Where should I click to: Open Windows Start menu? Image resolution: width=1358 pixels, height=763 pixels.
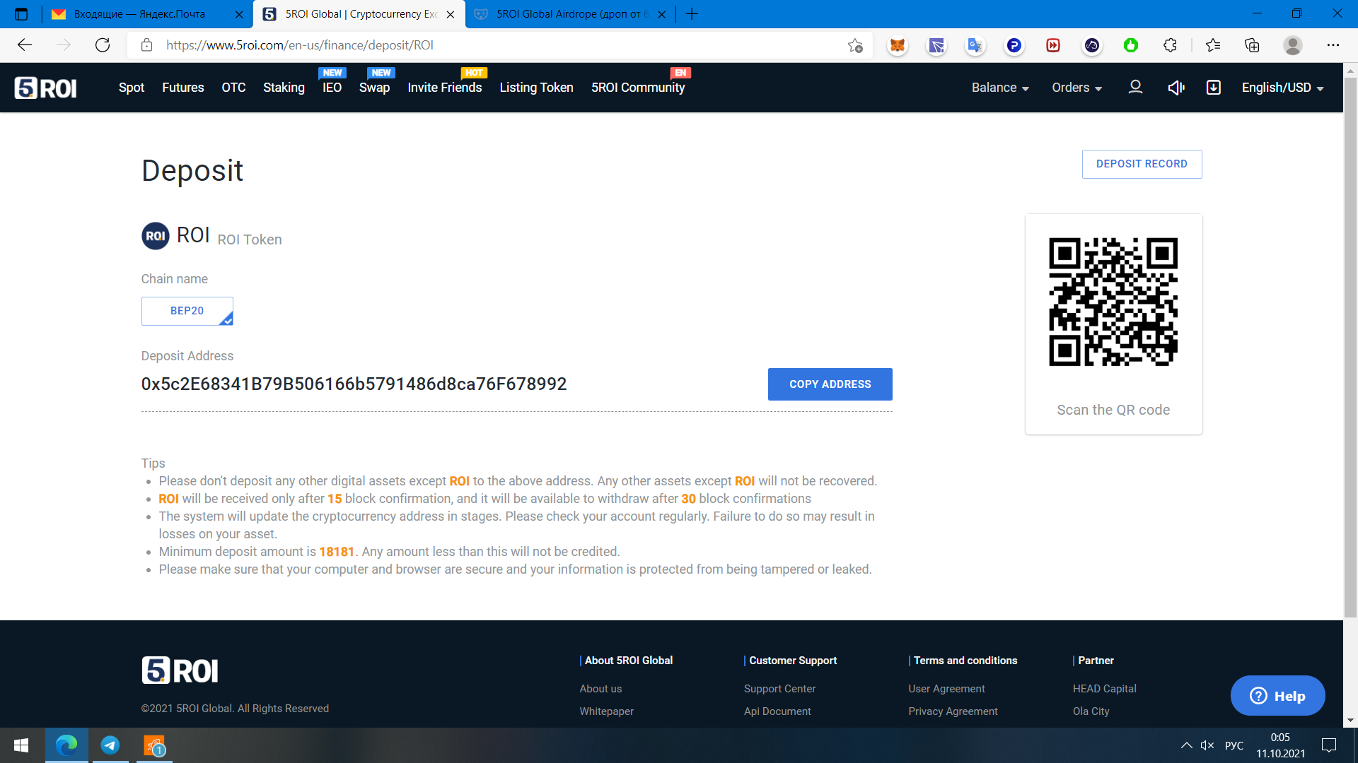click(21, 745)
